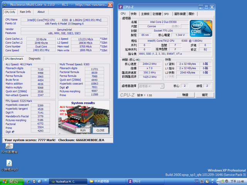Viewport: 247px width, 185px height.
Task: Click the help question mark tray icon
Action: (x=207, y=182)
